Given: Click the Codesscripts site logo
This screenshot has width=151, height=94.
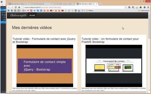Looking at the screenshot, I should pos(18,15).
